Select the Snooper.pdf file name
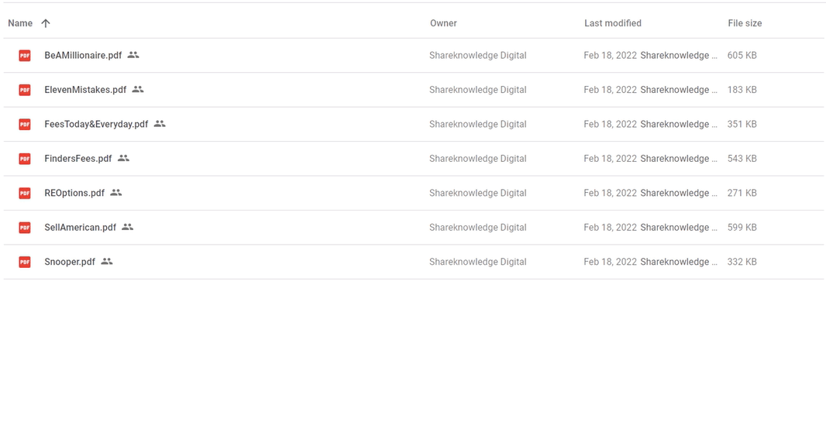 coord(70,262)
